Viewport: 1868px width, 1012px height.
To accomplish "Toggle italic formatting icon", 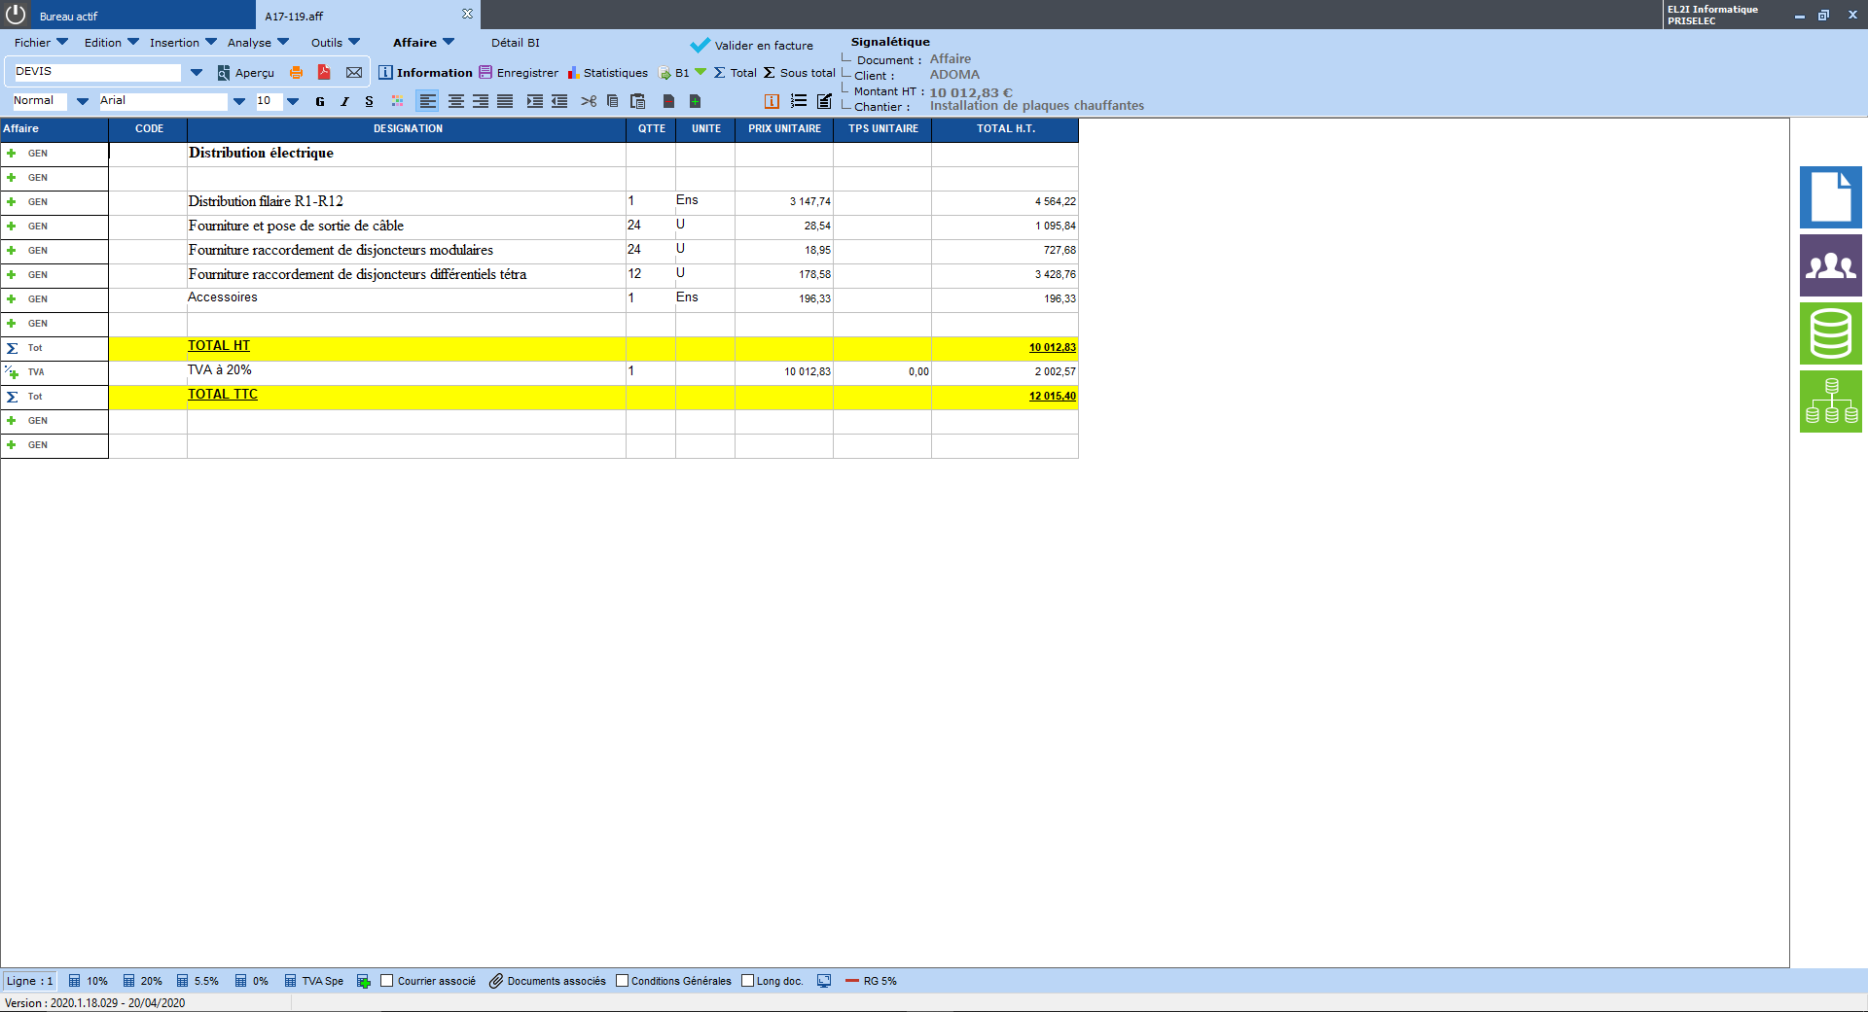I will coord(344,101).
